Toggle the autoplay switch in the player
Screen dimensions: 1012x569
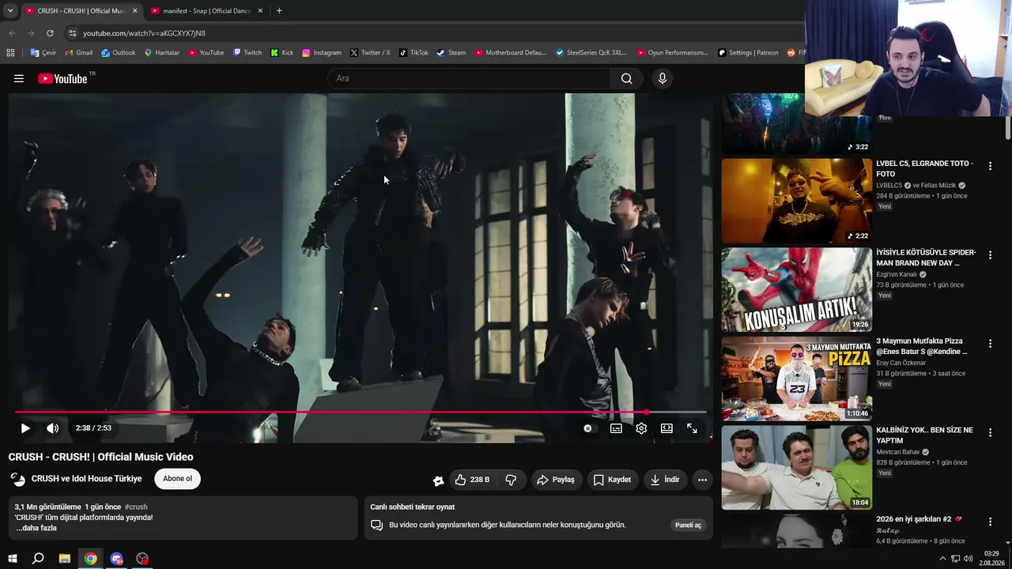click(587, 428)
